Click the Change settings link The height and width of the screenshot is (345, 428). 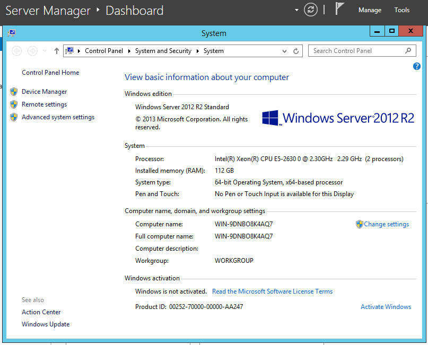pos(386,224)
